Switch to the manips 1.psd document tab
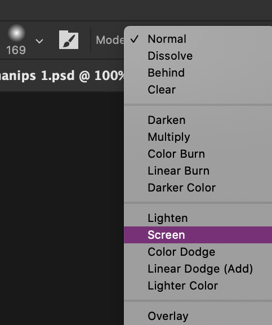Screen dimensions: 272x325 [62, 75]
